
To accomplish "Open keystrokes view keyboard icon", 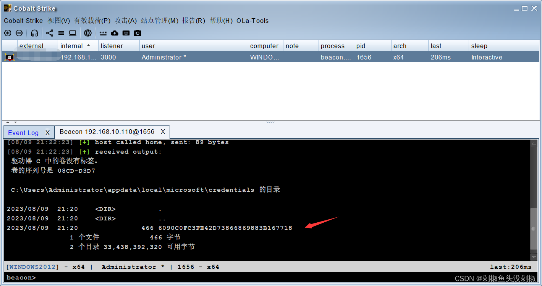I will (x=126, y=33).
